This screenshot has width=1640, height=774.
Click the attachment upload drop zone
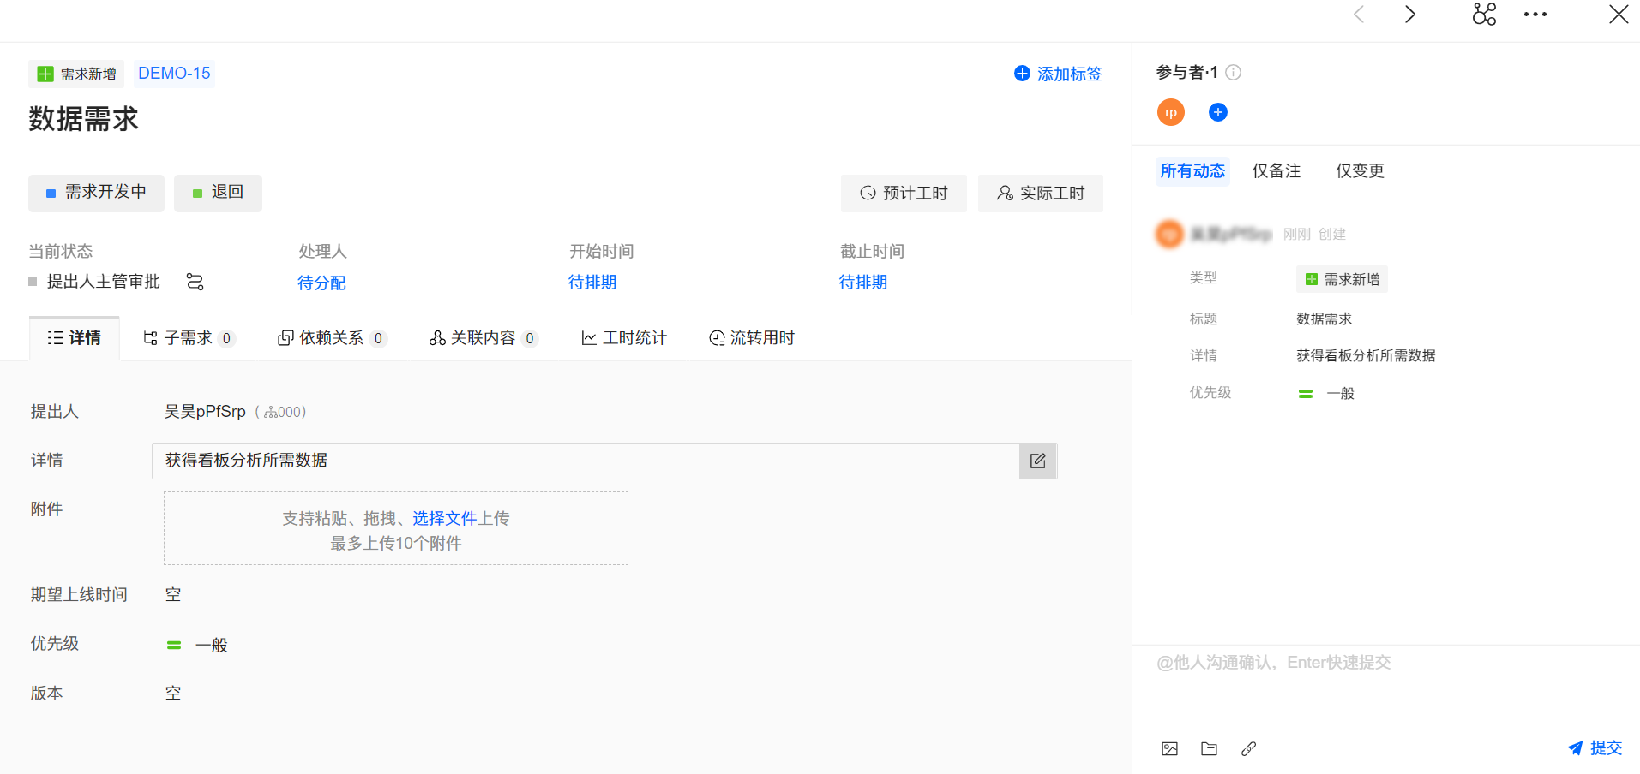[x=396, y=528]
